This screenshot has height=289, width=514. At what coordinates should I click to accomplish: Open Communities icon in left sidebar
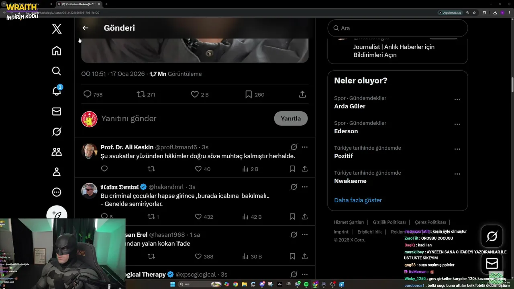pos(57,152)
